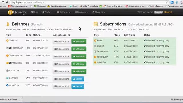Viewport: 183px width, 103px height.
Task: Log out using the logout link
Action: click(168, 12)
